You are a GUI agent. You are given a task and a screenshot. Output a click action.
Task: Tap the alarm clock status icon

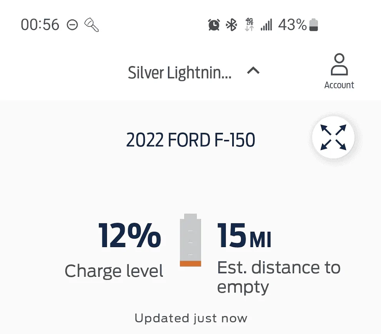point(214,25)
